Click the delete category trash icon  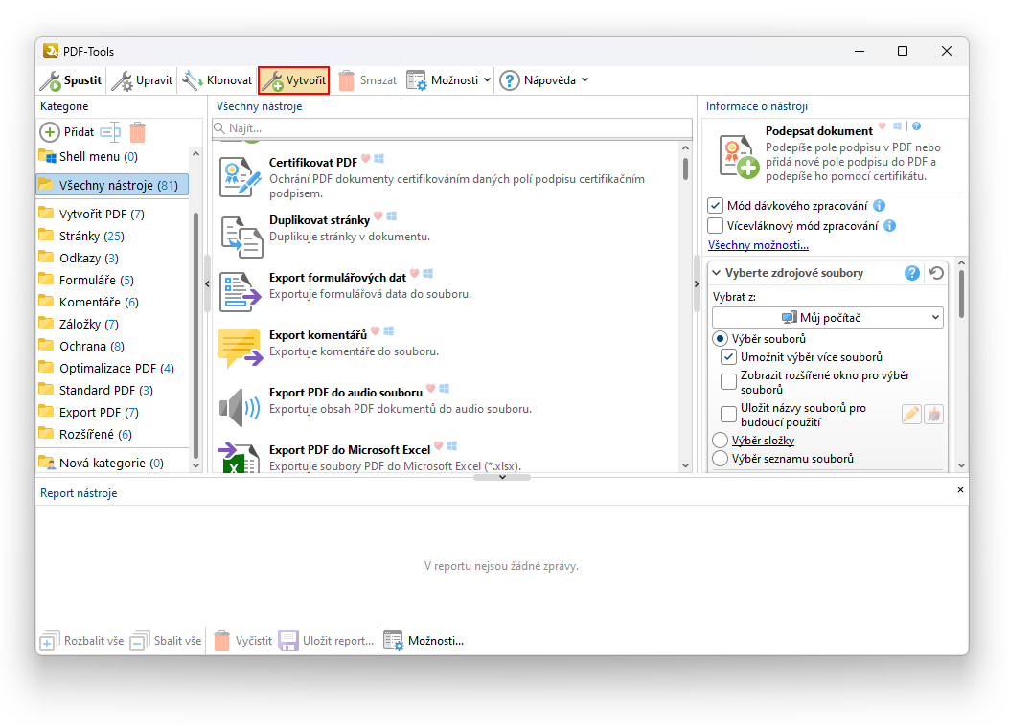pyautogui.click(x=138, y=132)
